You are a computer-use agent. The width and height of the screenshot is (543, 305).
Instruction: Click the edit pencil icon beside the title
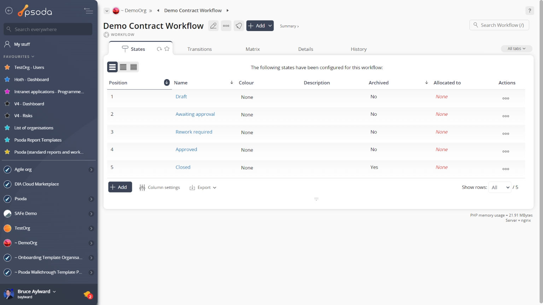(x=213, y=26)
